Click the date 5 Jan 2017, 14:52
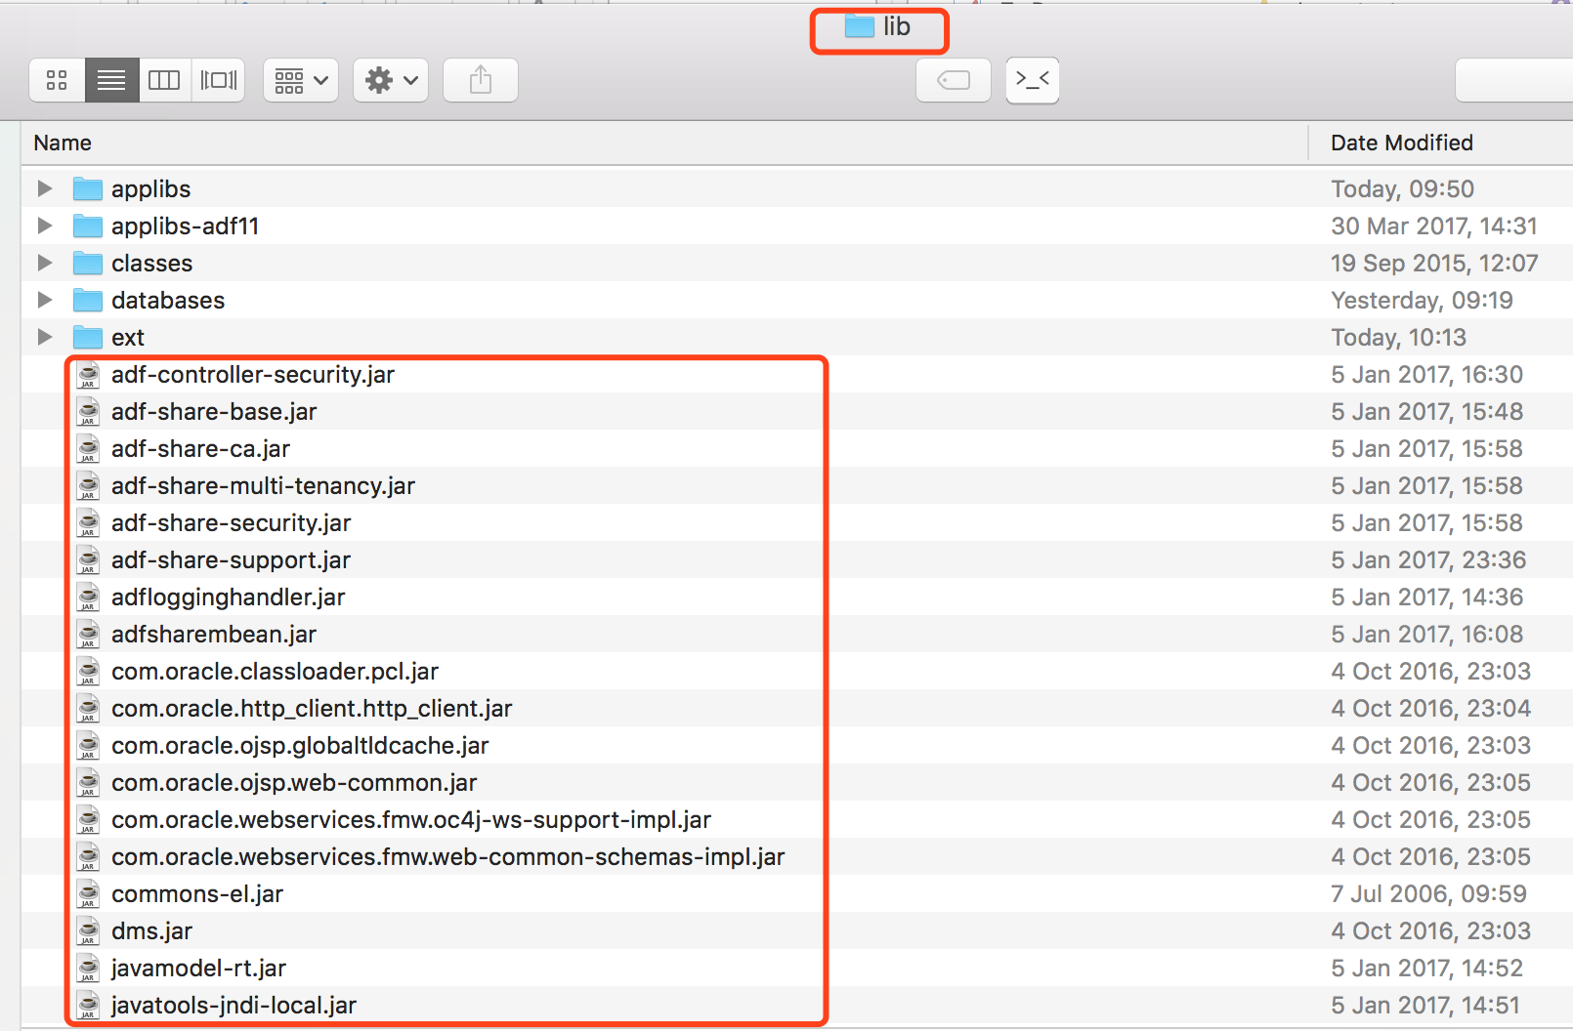Image resolution: width=1573 pixels, height=1031 pixels. click(1426, 968)
